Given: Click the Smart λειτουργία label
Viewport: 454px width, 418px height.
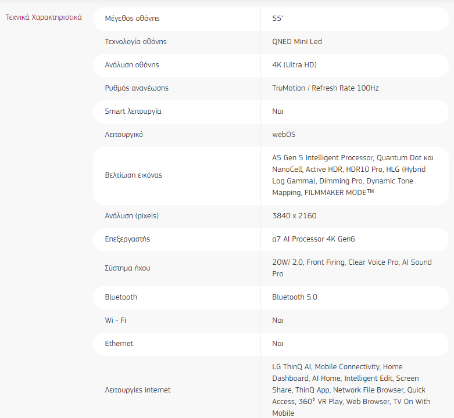Looking at the screenshot, I should [133, 111].
